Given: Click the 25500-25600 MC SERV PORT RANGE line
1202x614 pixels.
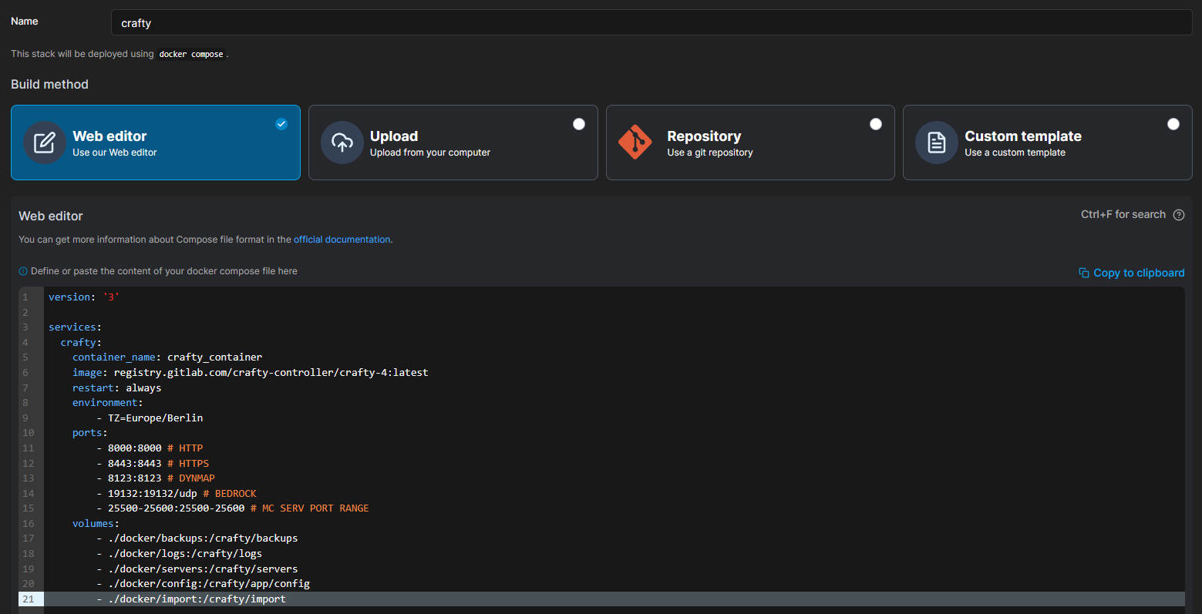Looking at the screenshot, I should point(233,508).
